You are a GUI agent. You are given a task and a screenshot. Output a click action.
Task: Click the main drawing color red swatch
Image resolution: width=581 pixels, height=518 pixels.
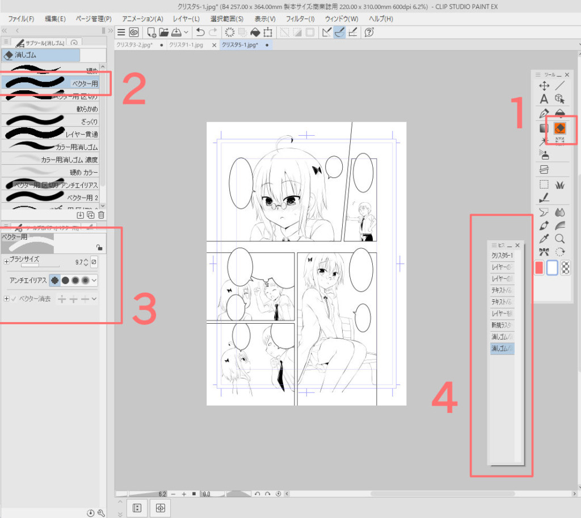539,268
